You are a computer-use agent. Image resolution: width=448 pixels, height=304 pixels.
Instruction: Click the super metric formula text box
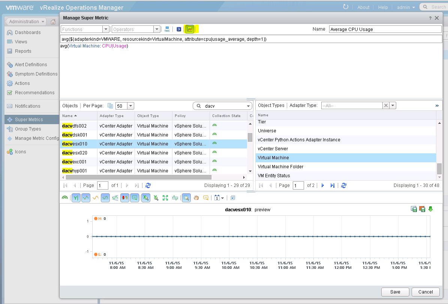(x=251, y=39)
